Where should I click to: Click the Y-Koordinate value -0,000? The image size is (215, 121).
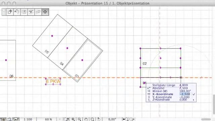(x=184, y=97)
